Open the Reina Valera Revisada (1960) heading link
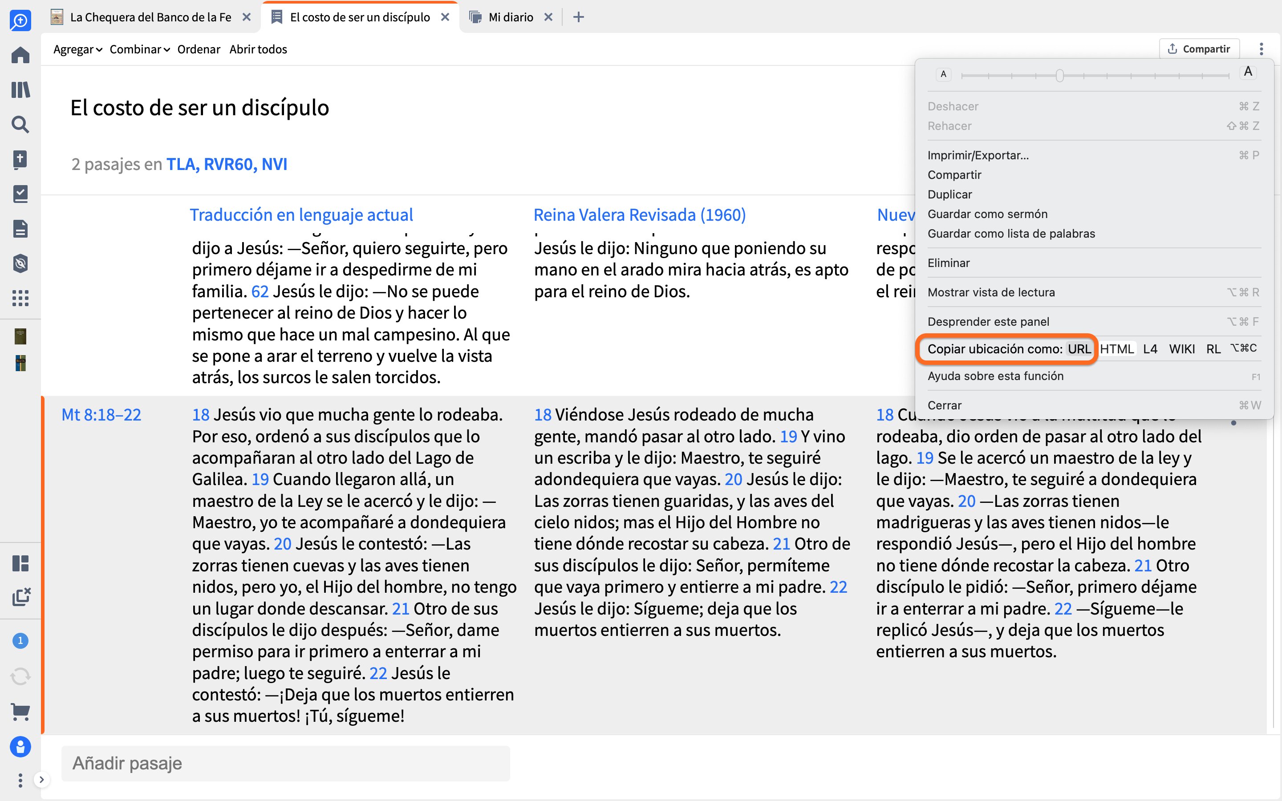 coord(639,214)
